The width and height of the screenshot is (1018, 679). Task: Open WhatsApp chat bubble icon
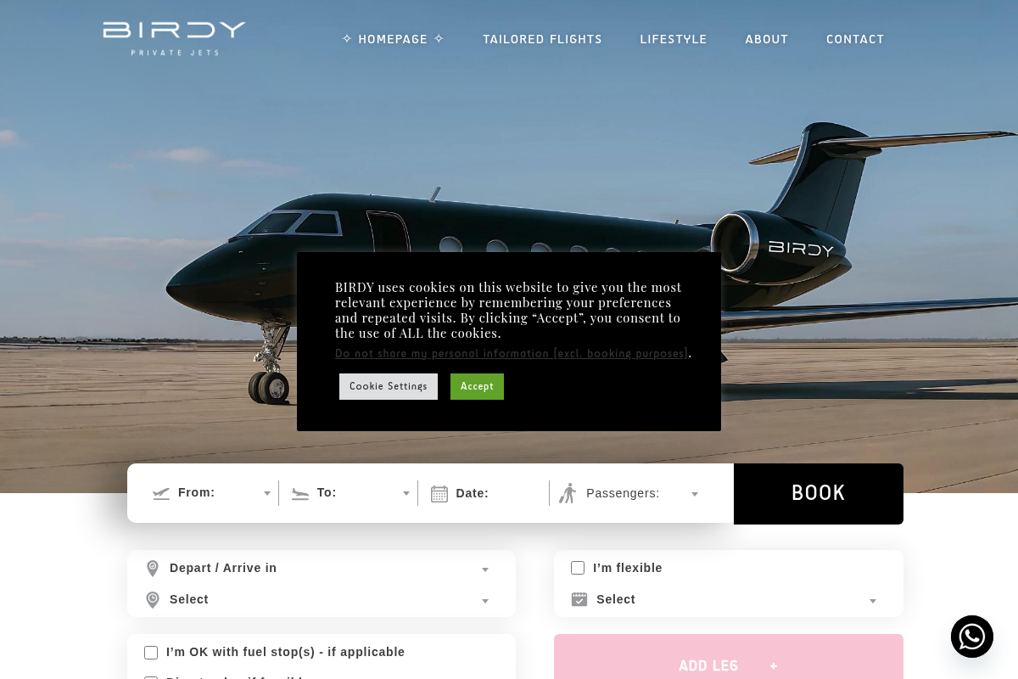(x=972, y=637)
